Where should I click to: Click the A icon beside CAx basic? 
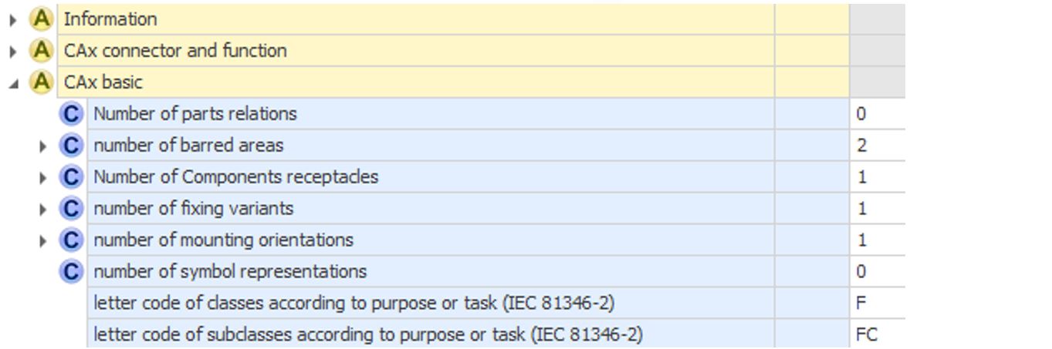pyautogui.click(x=41, y=82)
